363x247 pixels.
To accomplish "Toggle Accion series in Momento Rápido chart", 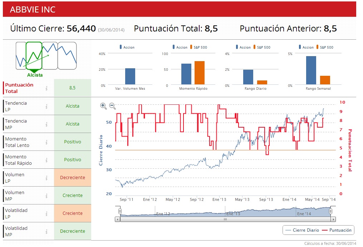I will coord(180,47).
